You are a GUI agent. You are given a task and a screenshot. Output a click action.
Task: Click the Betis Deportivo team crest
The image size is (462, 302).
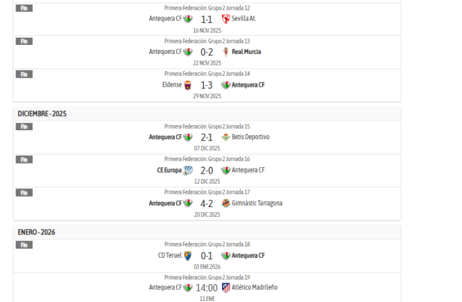click(225, 137)
